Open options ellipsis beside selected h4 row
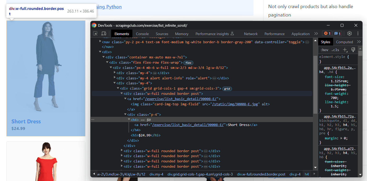367x181 pixels. coord(93,119)
